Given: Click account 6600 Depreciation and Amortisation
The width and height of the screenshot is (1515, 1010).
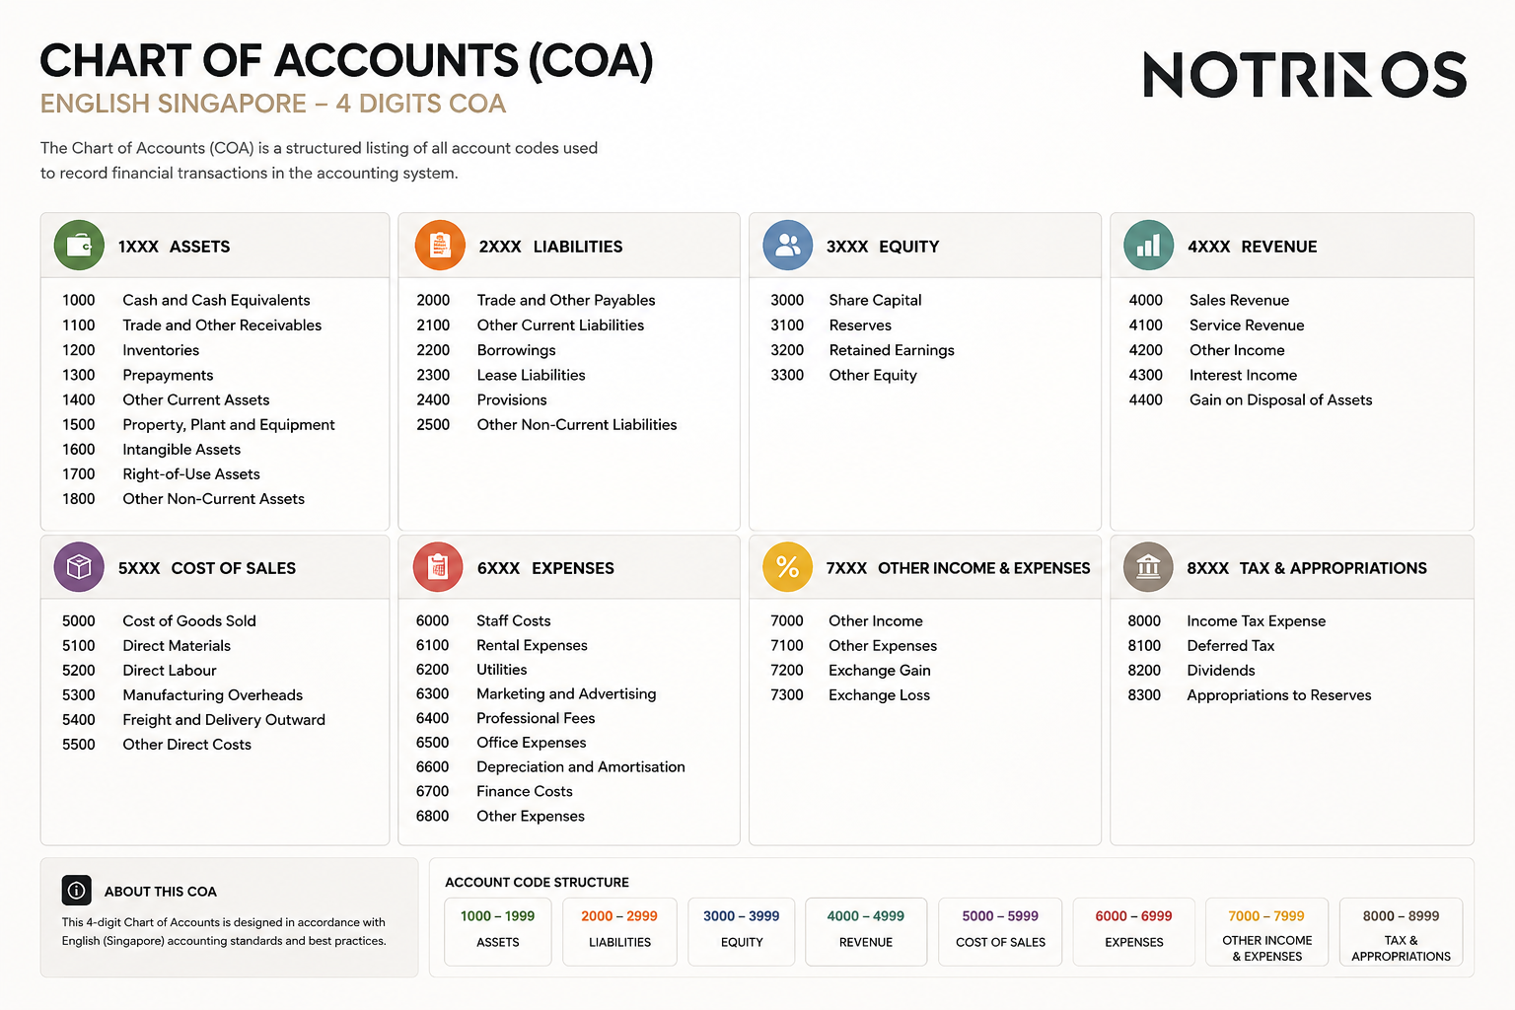Looking at the screenshot, I should pos(550,767).
